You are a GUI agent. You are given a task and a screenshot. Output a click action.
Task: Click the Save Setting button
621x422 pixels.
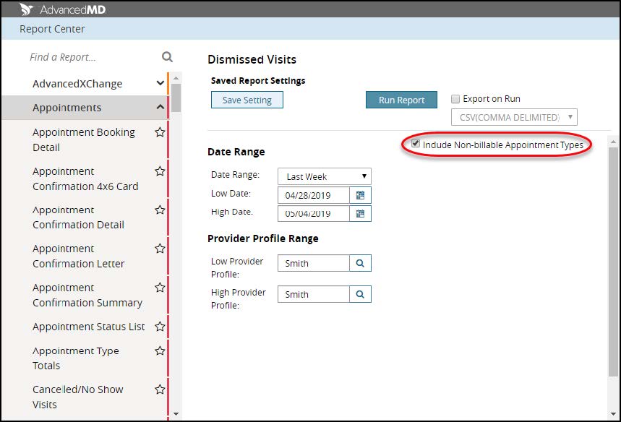247,100
